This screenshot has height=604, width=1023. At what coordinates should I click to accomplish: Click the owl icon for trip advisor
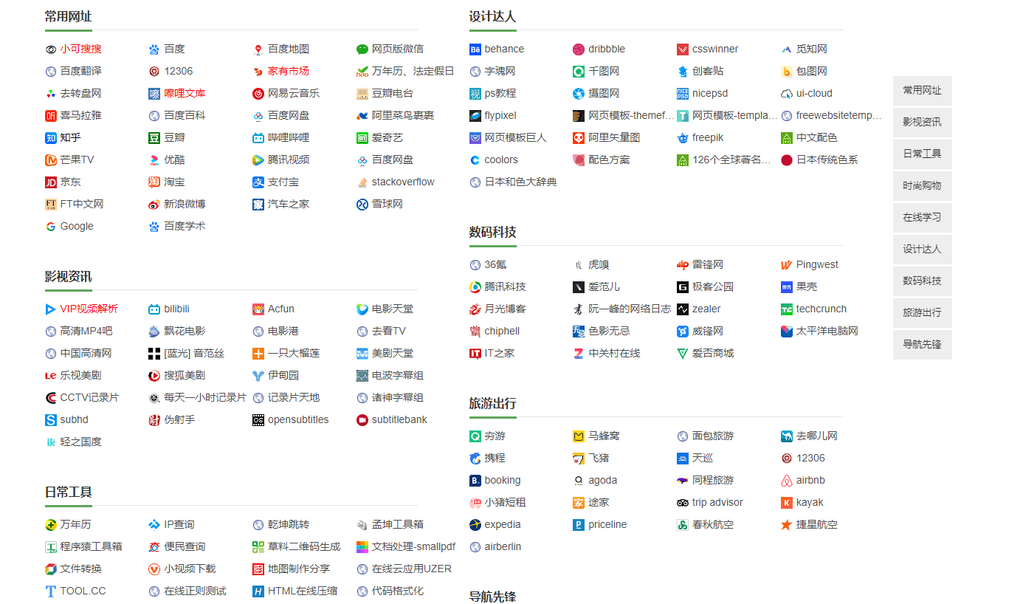(x=683, y=503)
